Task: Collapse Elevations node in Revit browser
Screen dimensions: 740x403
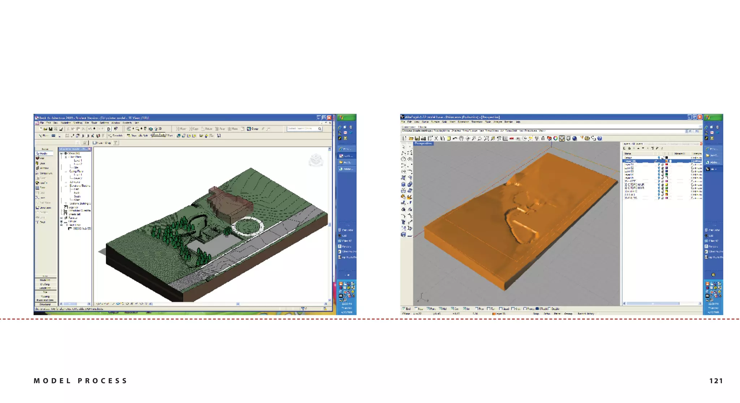Action: click(x=66, y=186)
